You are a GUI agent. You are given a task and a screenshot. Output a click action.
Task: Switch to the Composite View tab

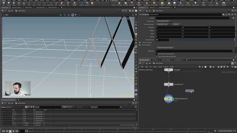[40, 7]
